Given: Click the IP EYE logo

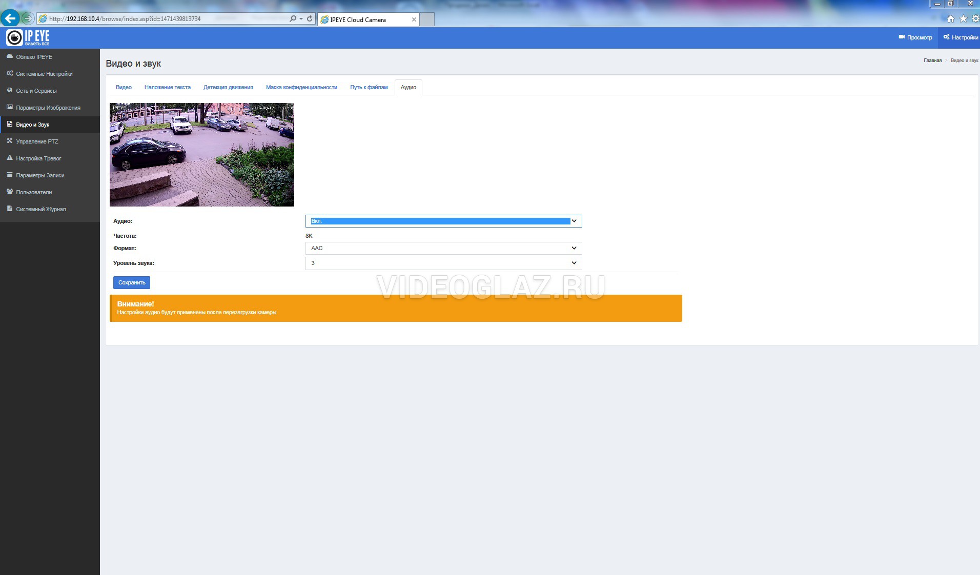Looking at the screenshot, I should point(28,37).
